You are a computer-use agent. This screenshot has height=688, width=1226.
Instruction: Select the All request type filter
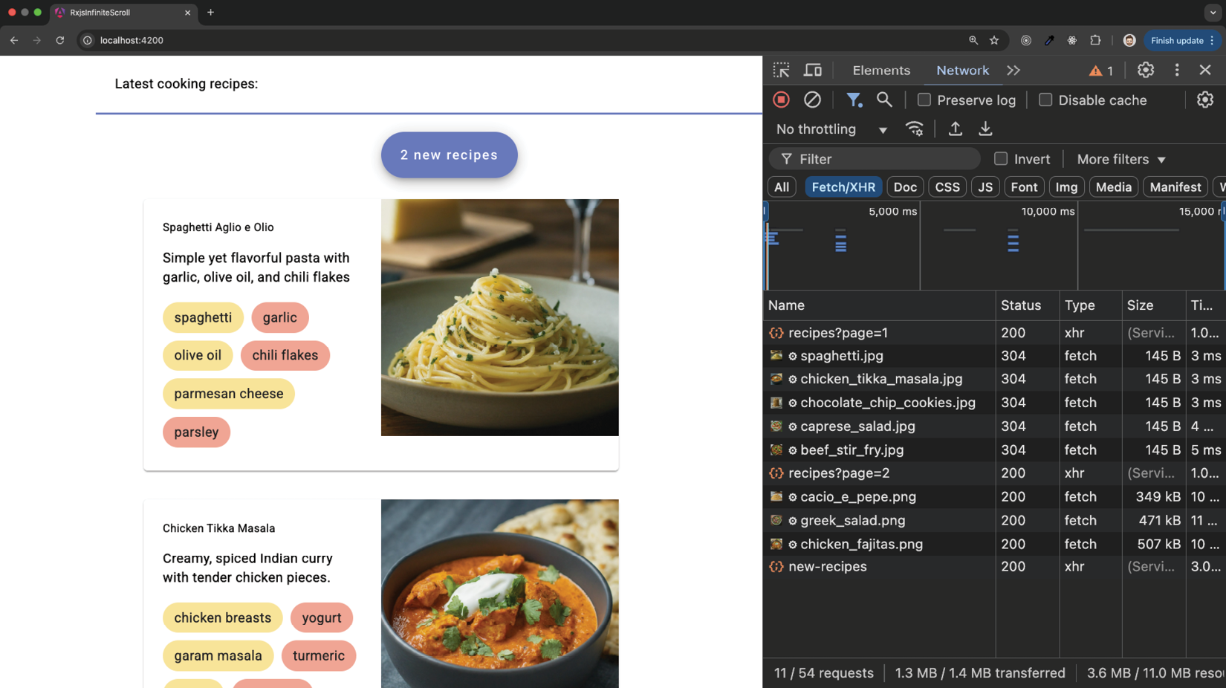click(781, 186)
